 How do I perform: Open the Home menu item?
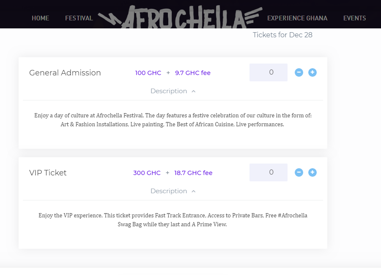(40, 18)
